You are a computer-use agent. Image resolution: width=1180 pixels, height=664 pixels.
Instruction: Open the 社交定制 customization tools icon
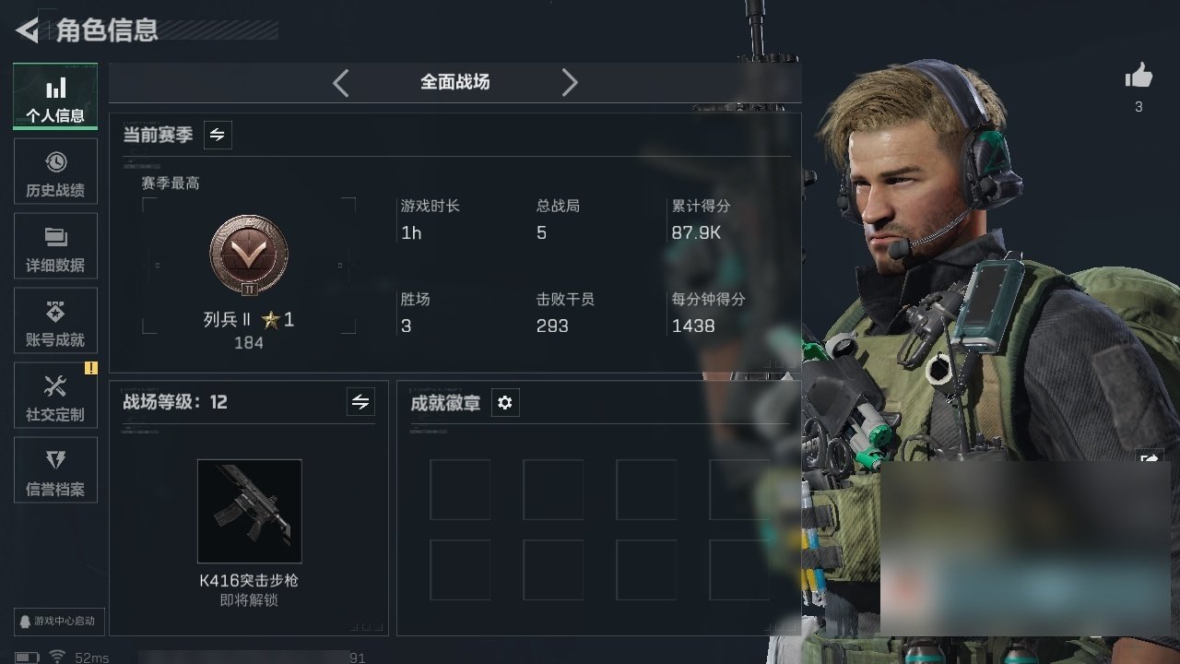(55, 385)
